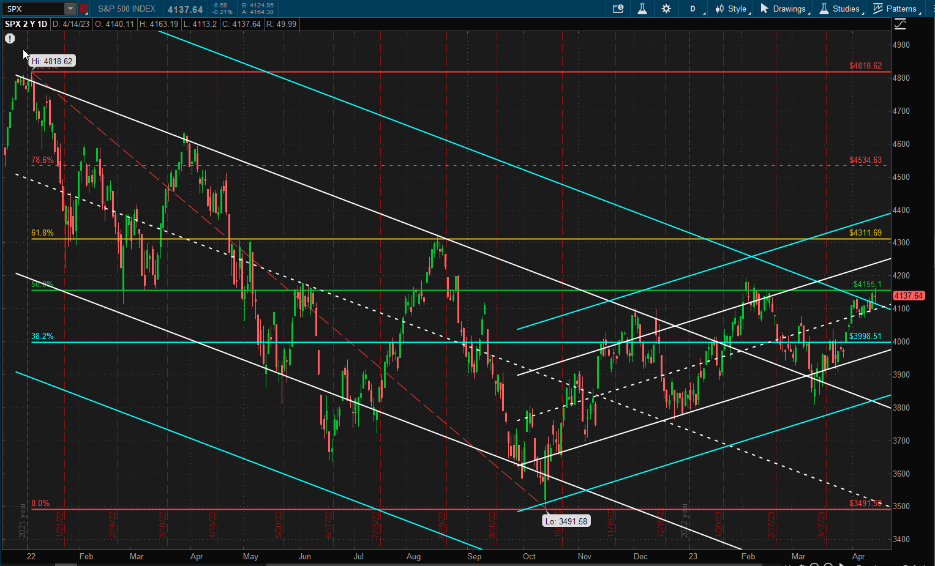Viewport: 935px width, 566px height.
Task: Click the percent change -0.21% value
Action: coord(222,12)
